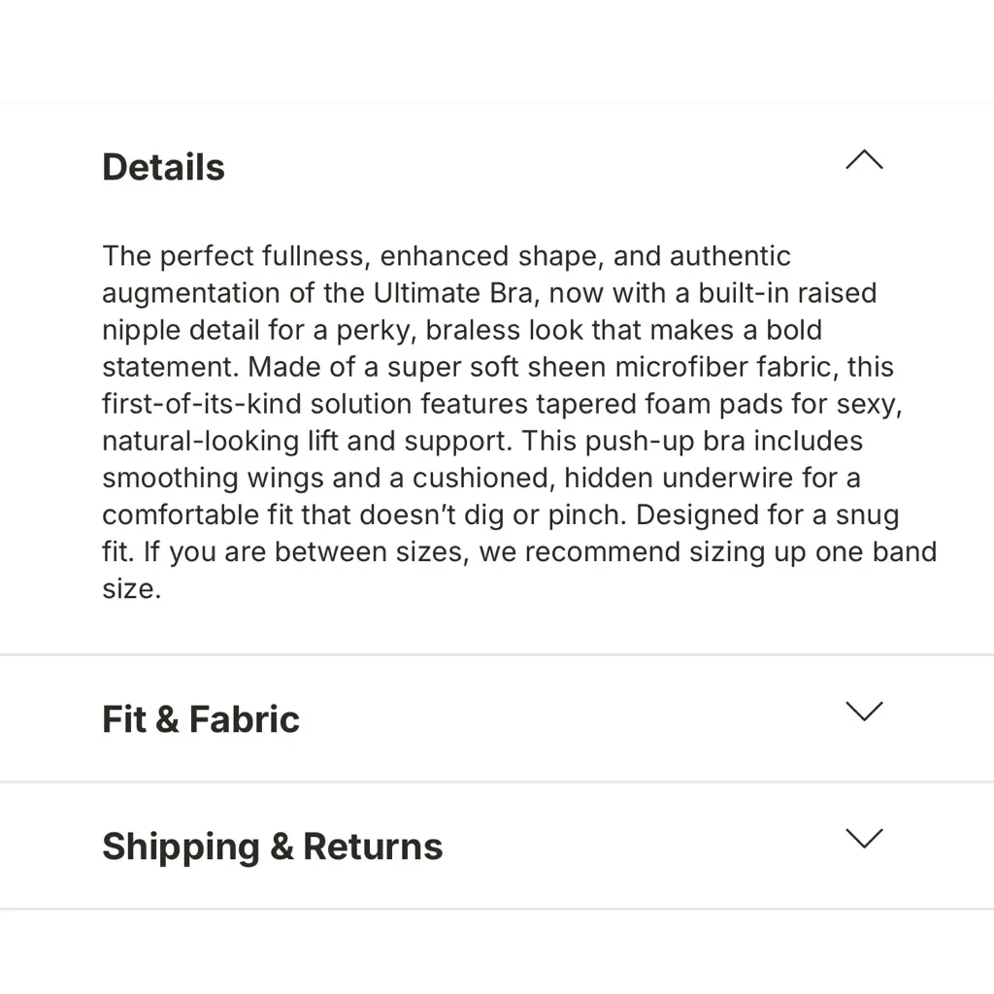Click the Details heading
994x994 pixels.
point(163,167)
